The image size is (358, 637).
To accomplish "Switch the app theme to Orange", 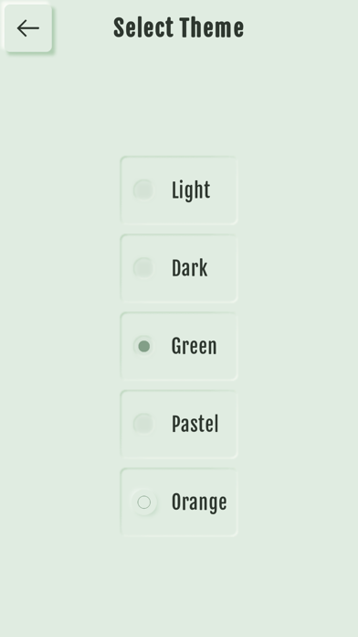I will click(x=179, y=502).
